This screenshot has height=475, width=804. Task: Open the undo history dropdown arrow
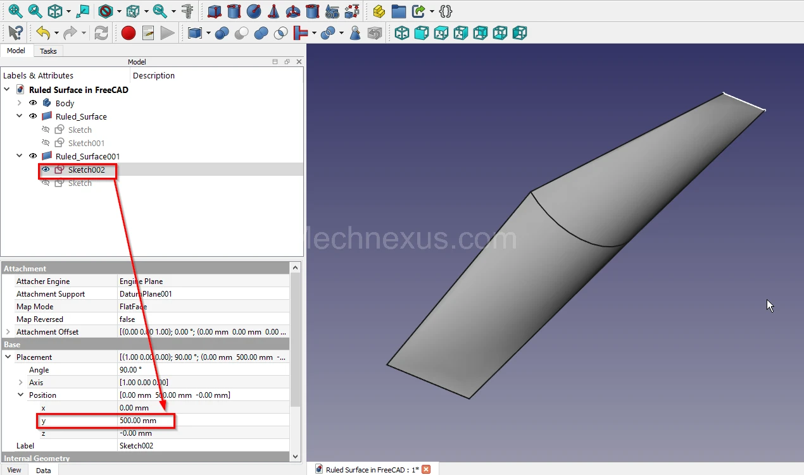coord(56,33)
